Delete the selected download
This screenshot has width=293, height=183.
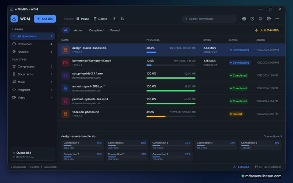pyautogui.click(x=100, y=19)
